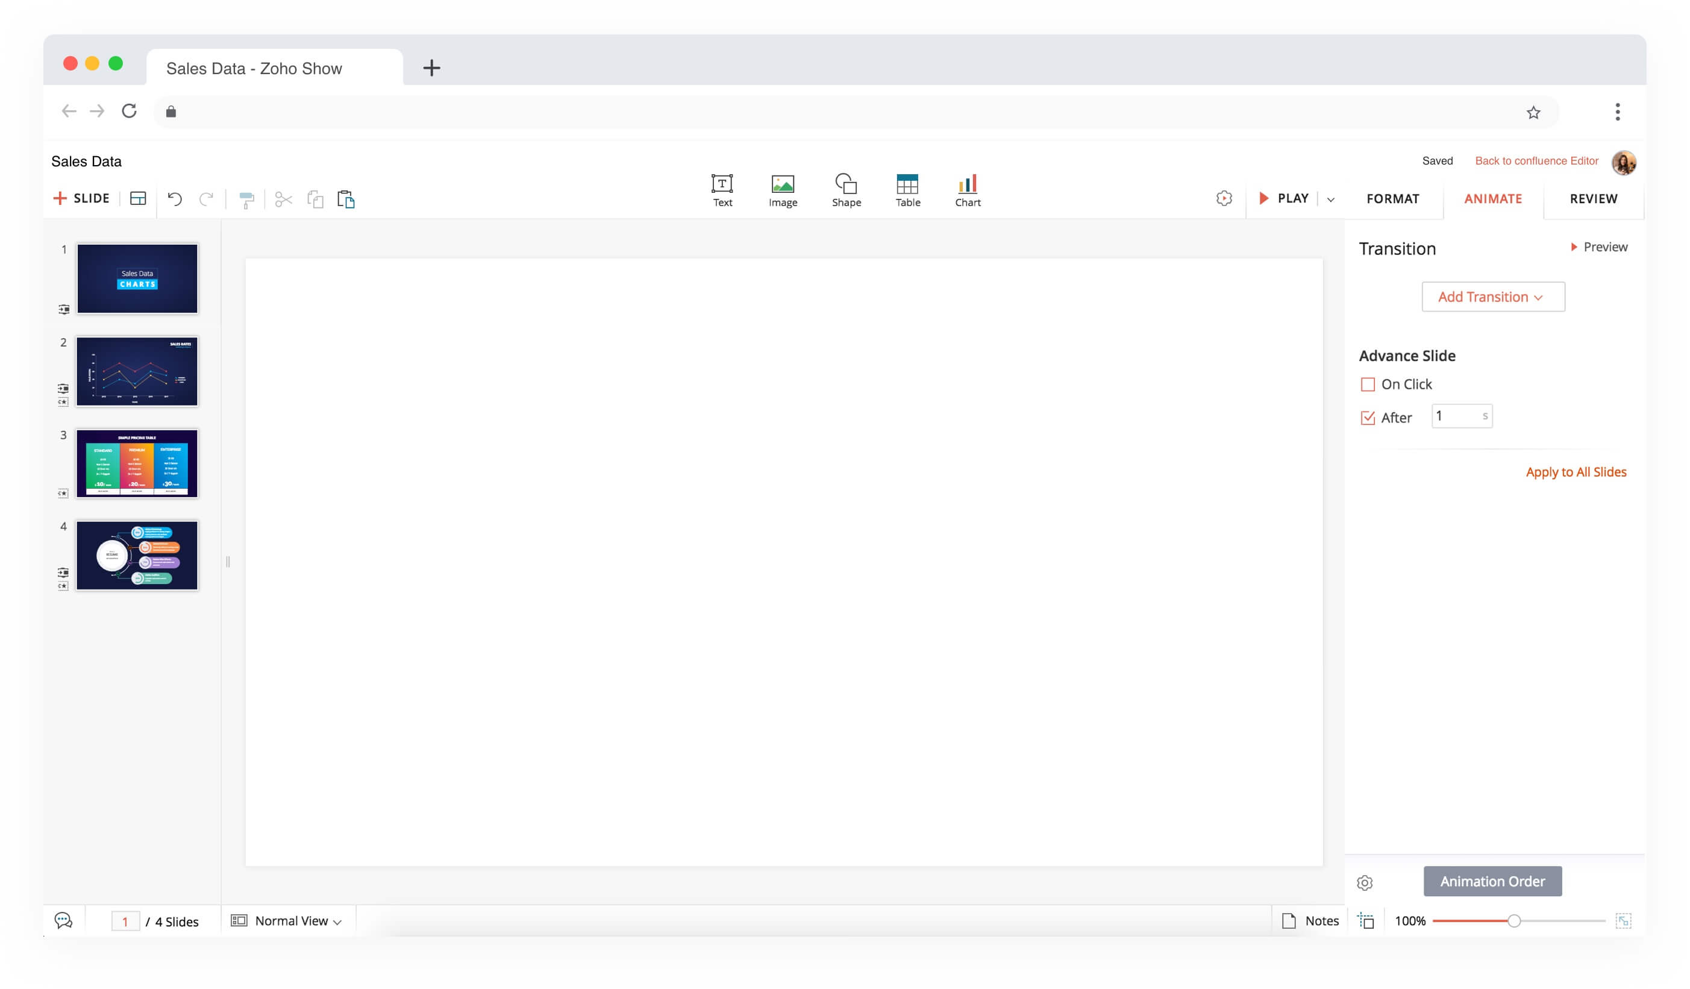The height and width of the screenshot is (989, 1690).
Task: Select the Shape tool icon
Action: pos(846,190)
